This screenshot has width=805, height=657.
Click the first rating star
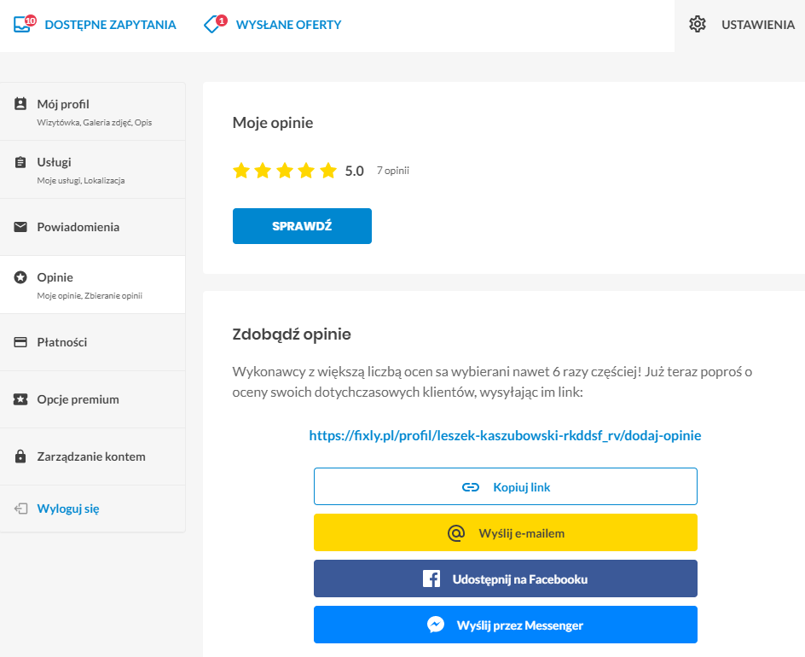[241, 171]
